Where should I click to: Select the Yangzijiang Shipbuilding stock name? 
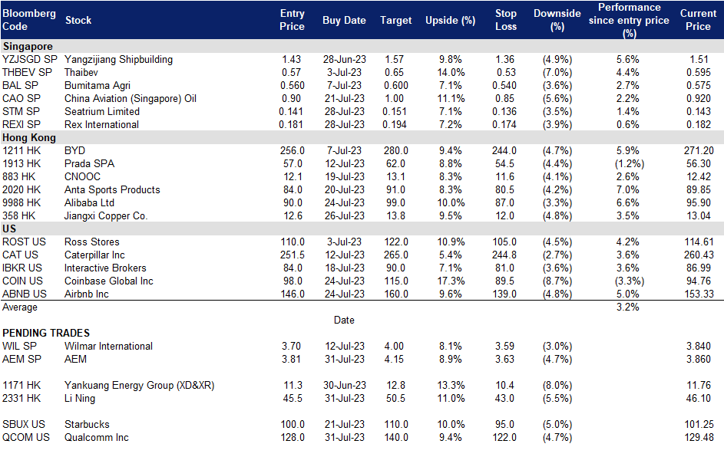(119, 60)
